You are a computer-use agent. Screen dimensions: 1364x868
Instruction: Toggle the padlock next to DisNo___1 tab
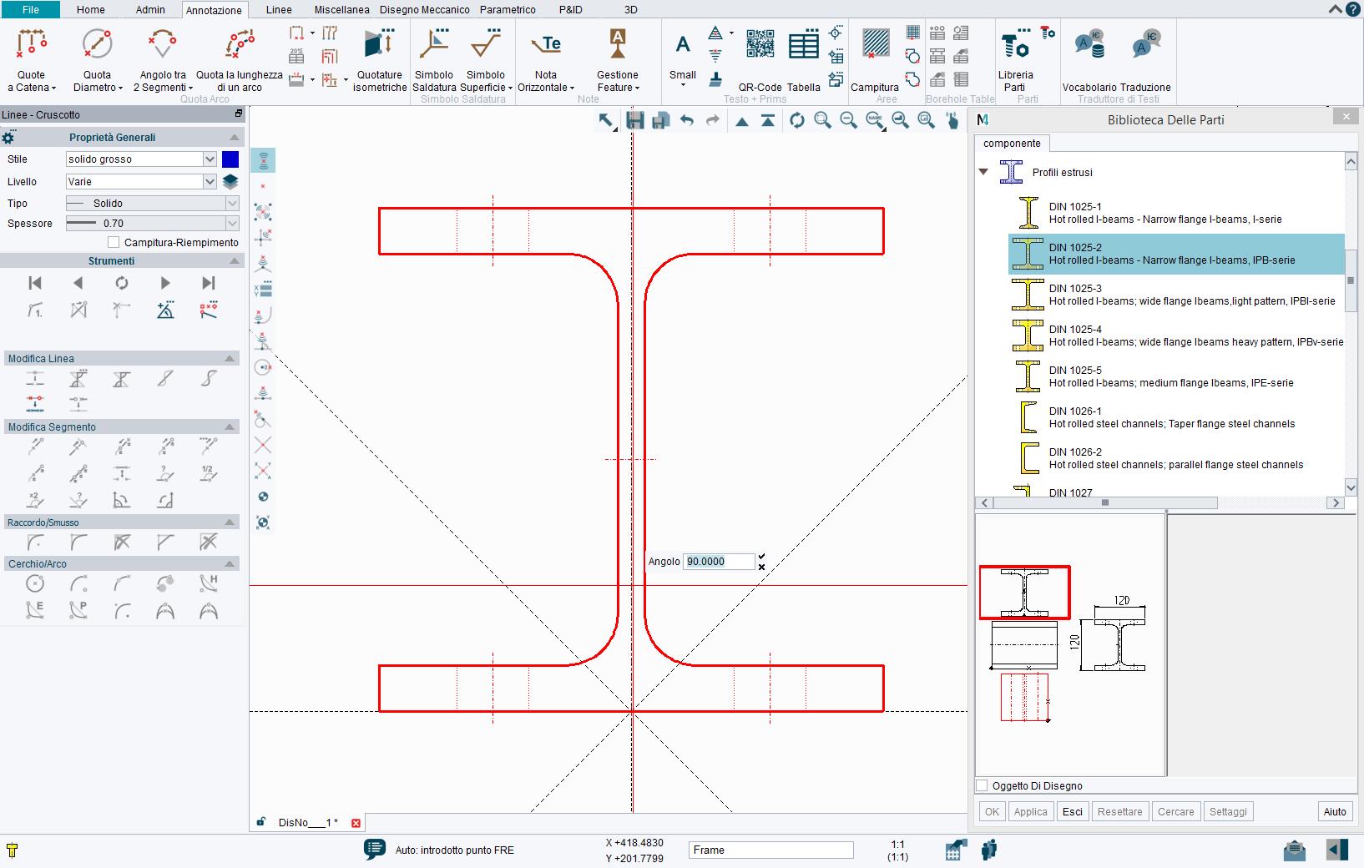[x=260, y=823]
